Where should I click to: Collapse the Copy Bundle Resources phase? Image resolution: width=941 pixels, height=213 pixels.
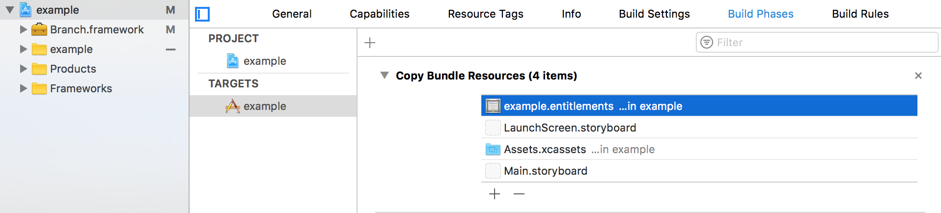(x=385, y=75)
